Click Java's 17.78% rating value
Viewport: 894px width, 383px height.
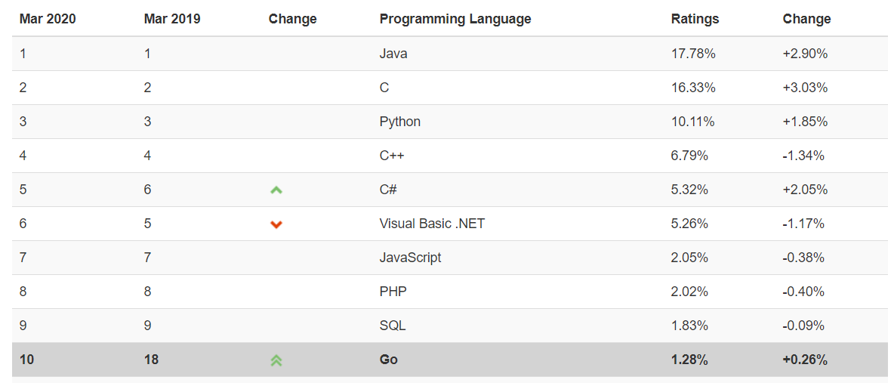pos(693,54)
